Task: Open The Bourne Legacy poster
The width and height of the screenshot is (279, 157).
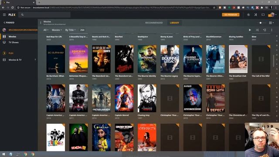Action: [x=170, y=59]
